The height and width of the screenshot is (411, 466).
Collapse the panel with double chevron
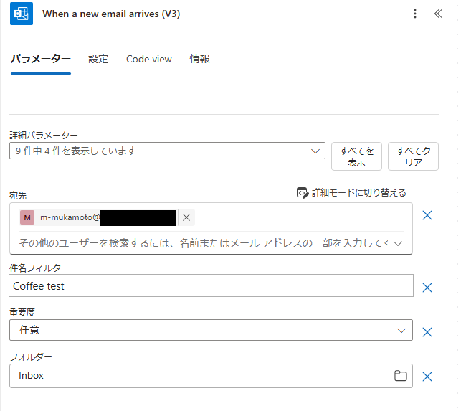(x=438, y=14)
